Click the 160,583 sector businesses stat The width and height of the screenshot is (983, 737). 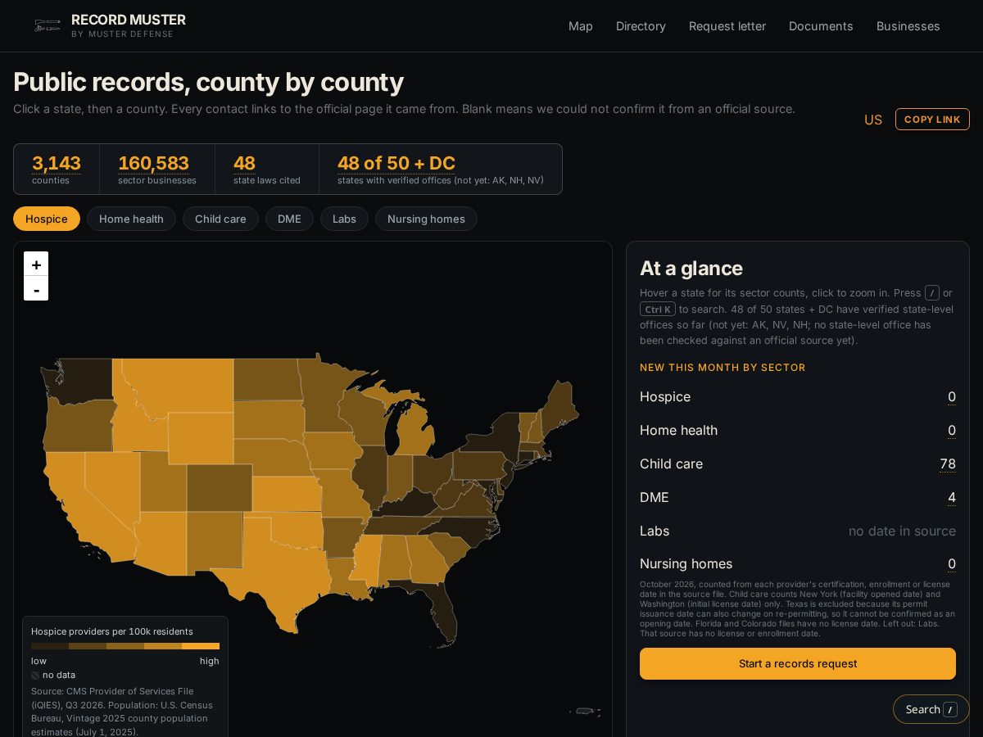[x=157, y=170]
